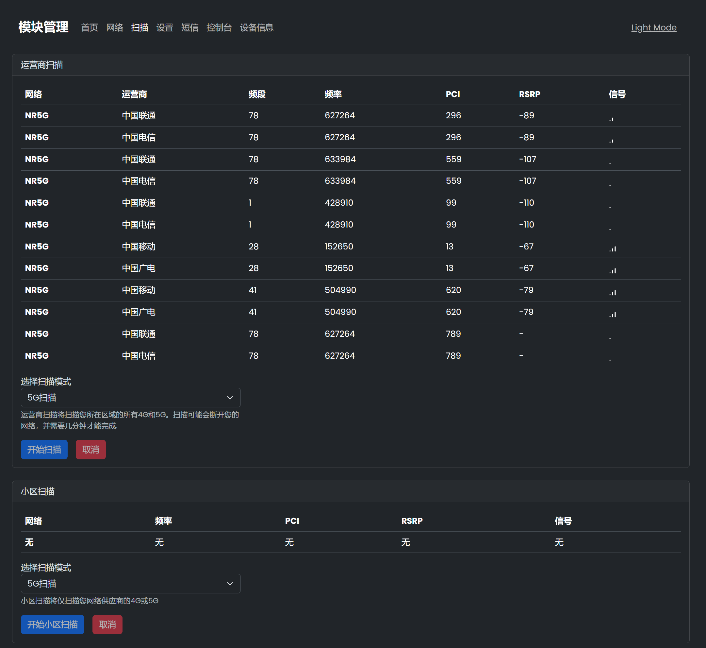
Task: Open the 短信 page
Action: [x=189, y=27]
